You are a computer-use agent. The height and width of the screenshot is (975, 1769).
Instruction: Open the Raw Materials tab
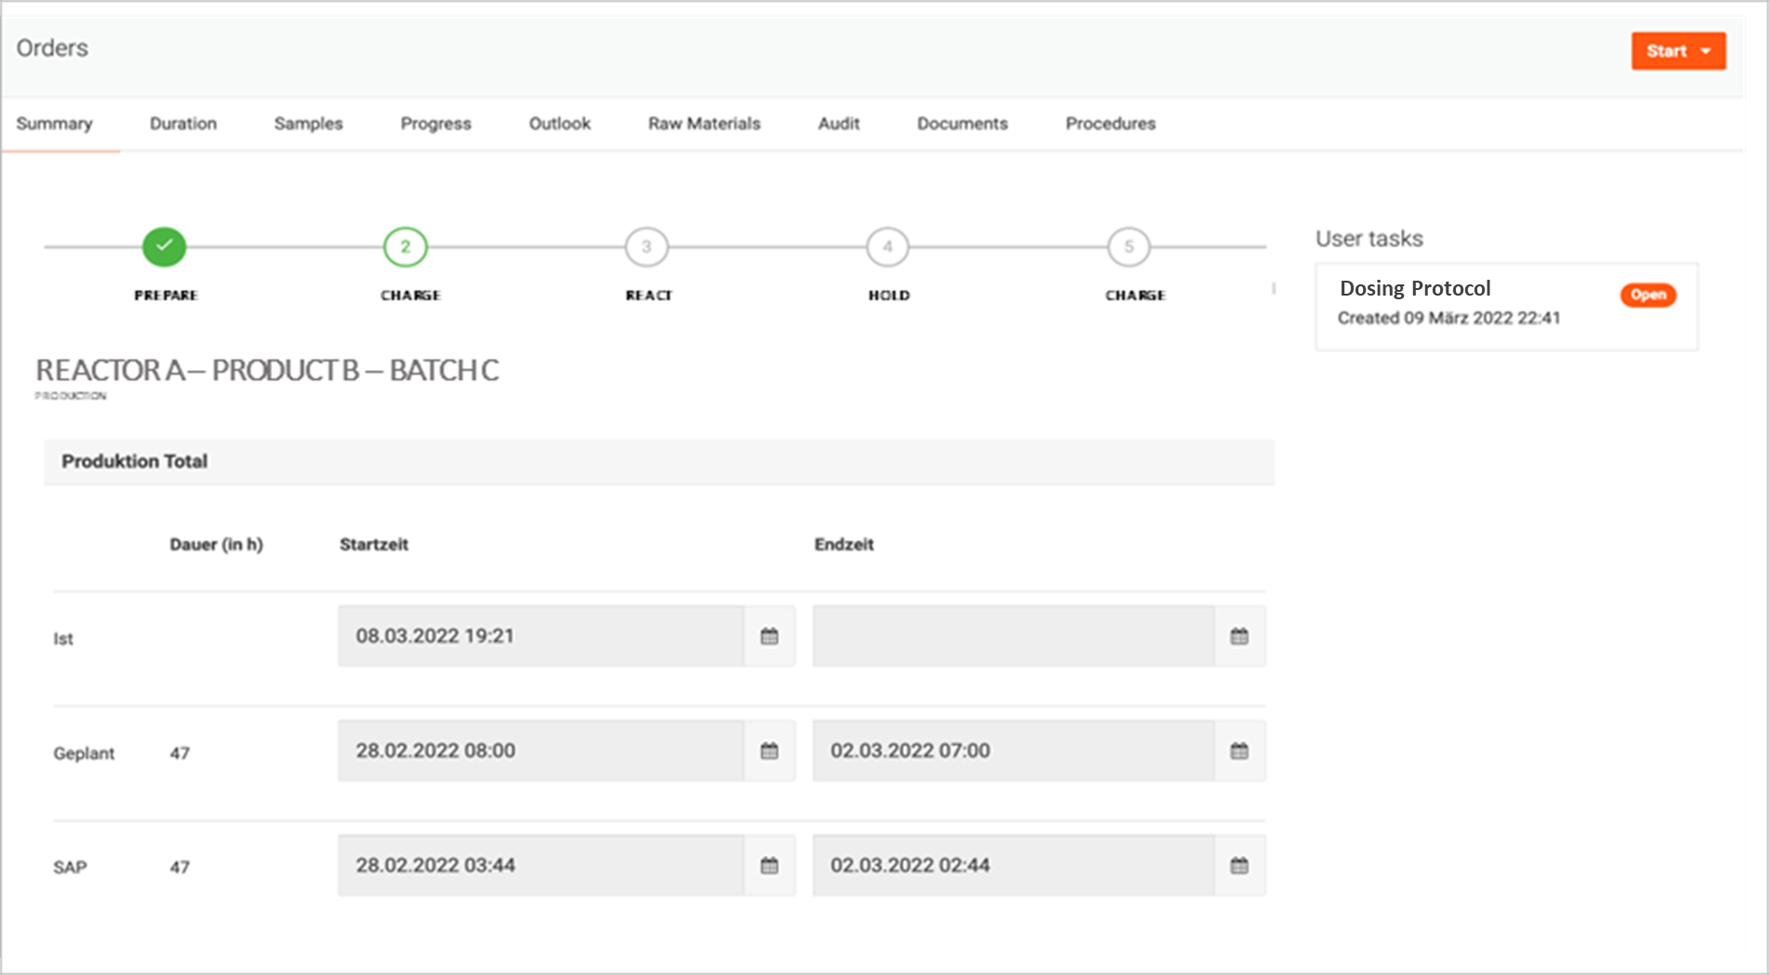pos(704,124)
